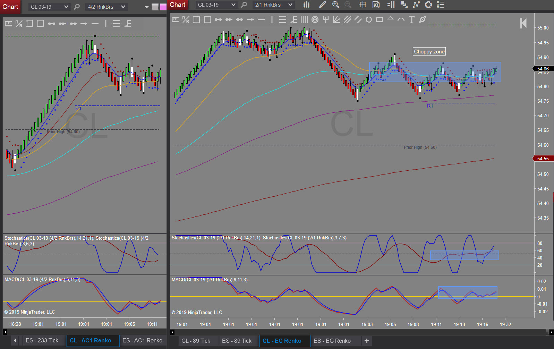The image size is (554, 349).
Task: Show the Chart Trader panel
Action: point(391,5)
